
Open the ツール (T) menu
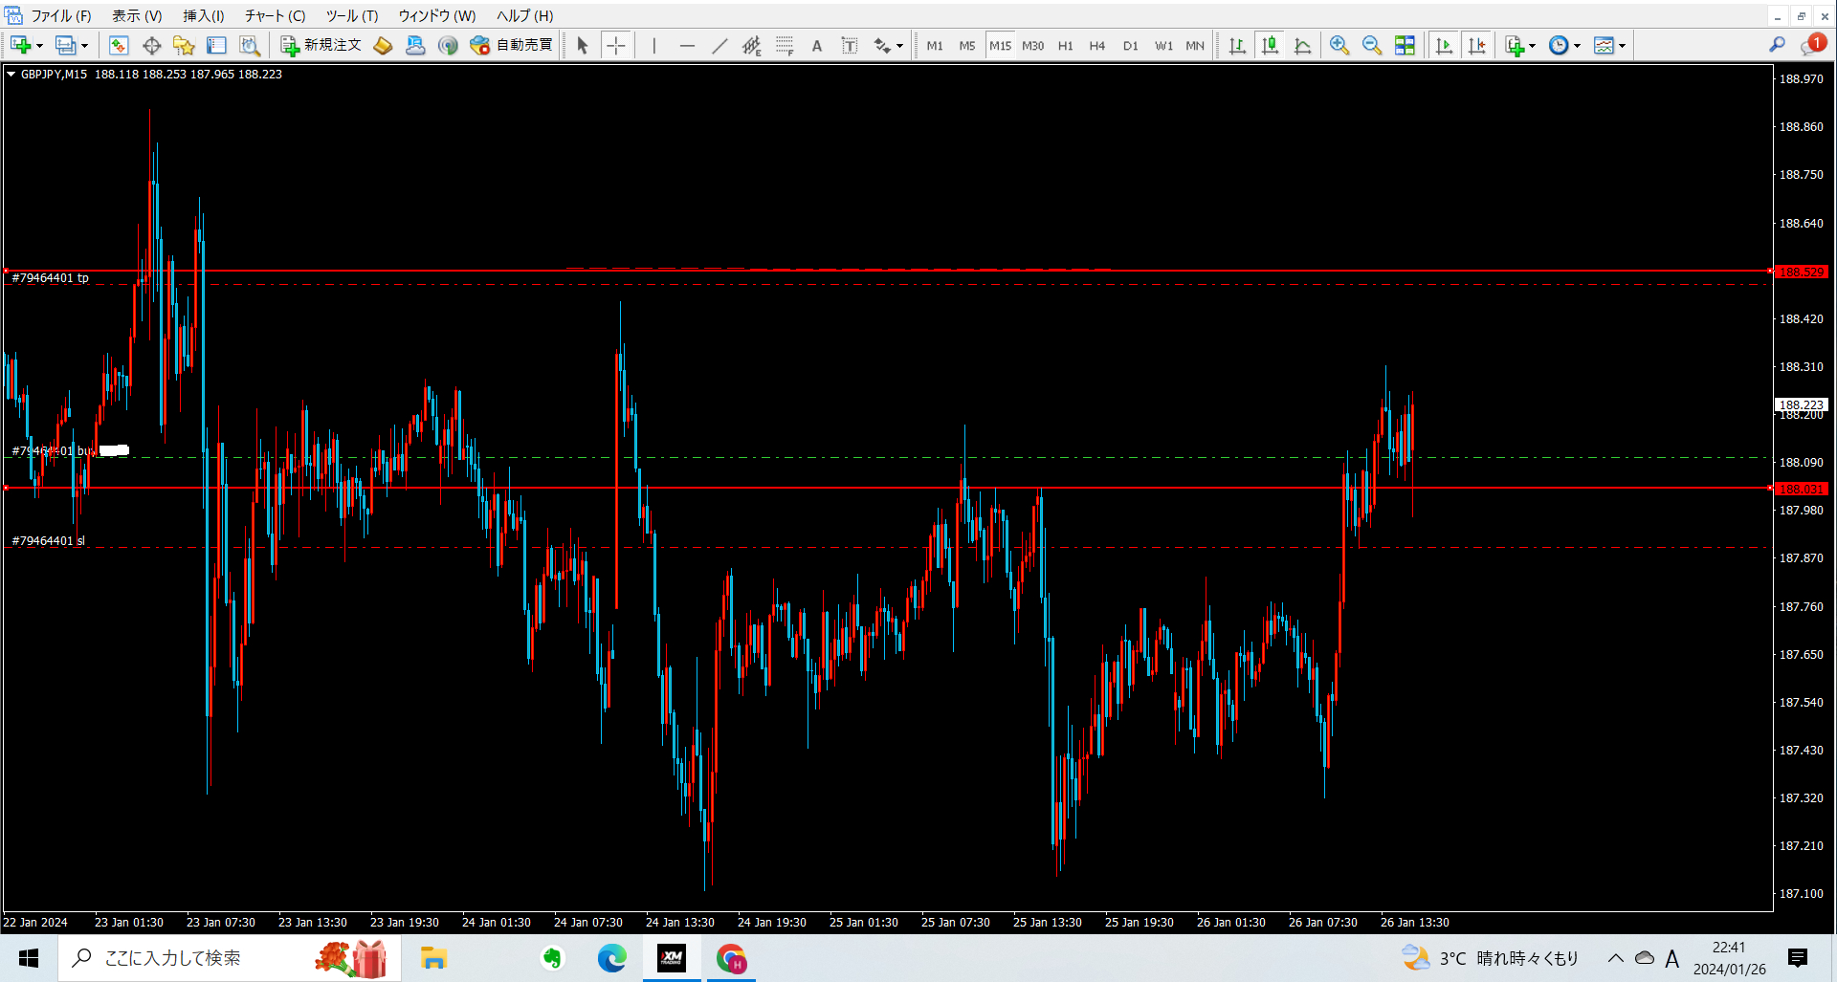[x=352, y=15]
